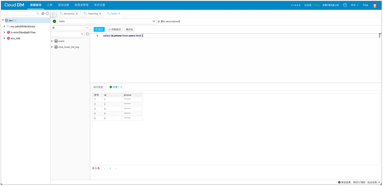The width and height of the screenshot is (383, 186).
Task: Select the my-je6s0i606c82mjw datasource
Action: (23, 26)
